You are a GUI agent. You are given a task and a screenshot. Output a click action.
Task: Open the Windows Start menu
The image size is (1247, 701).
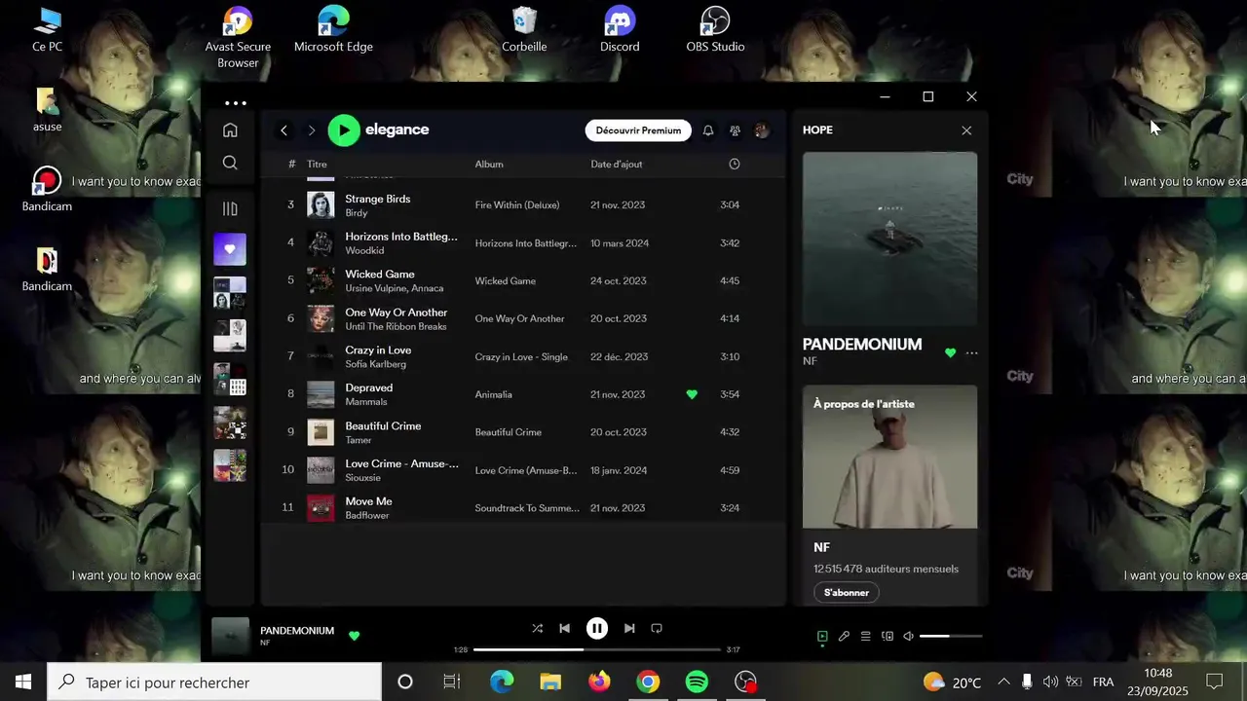click(23, 682)
